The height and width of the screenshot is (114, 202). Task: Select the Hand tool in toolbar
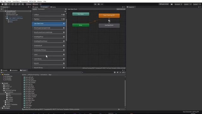coord(3,4)
